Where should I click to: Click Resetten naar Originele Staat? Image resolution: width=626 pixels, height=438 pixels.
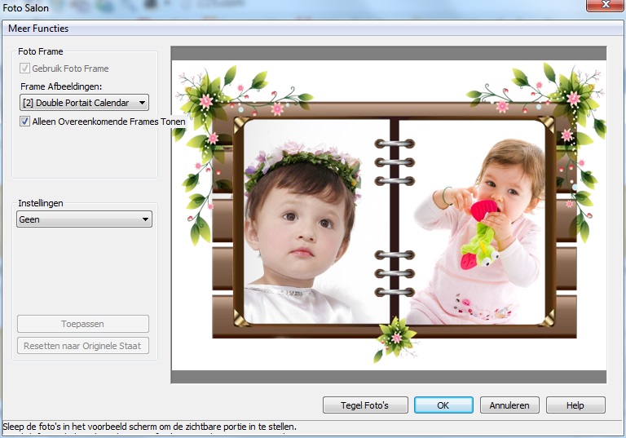[83, 346]
